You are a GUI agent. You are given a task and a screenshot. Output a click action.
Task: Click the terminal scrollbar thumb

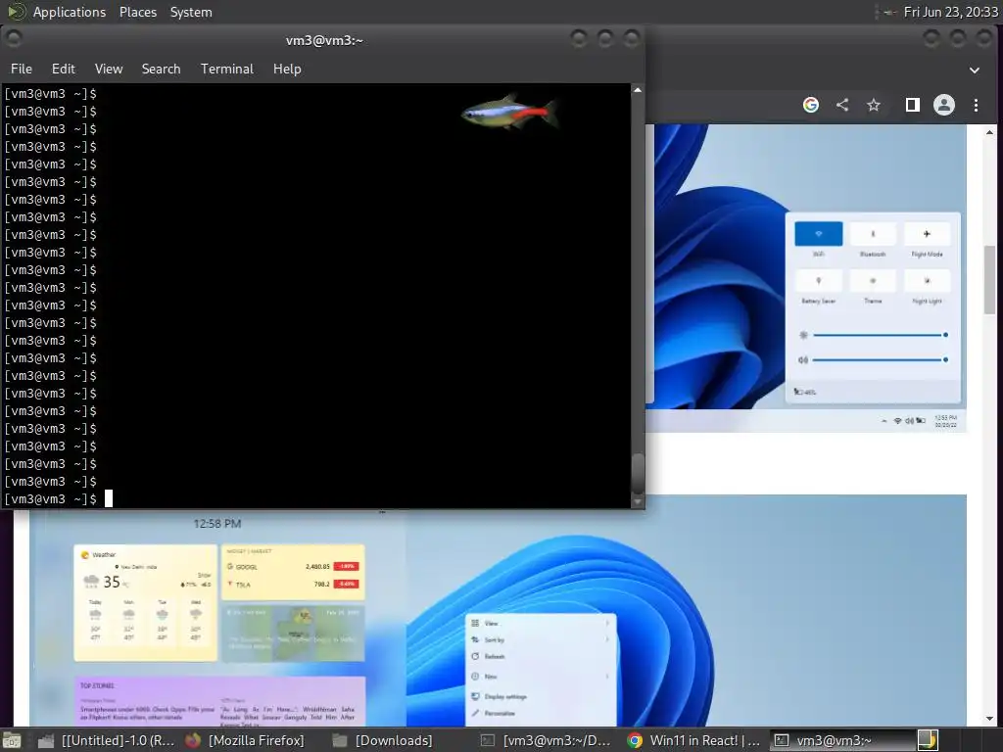coord(637,473)
